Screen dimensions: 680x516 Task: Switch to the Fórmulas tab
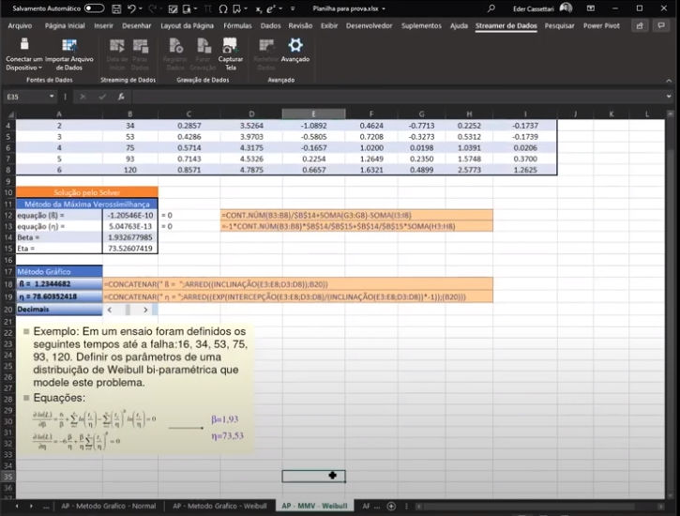(237, 25)
